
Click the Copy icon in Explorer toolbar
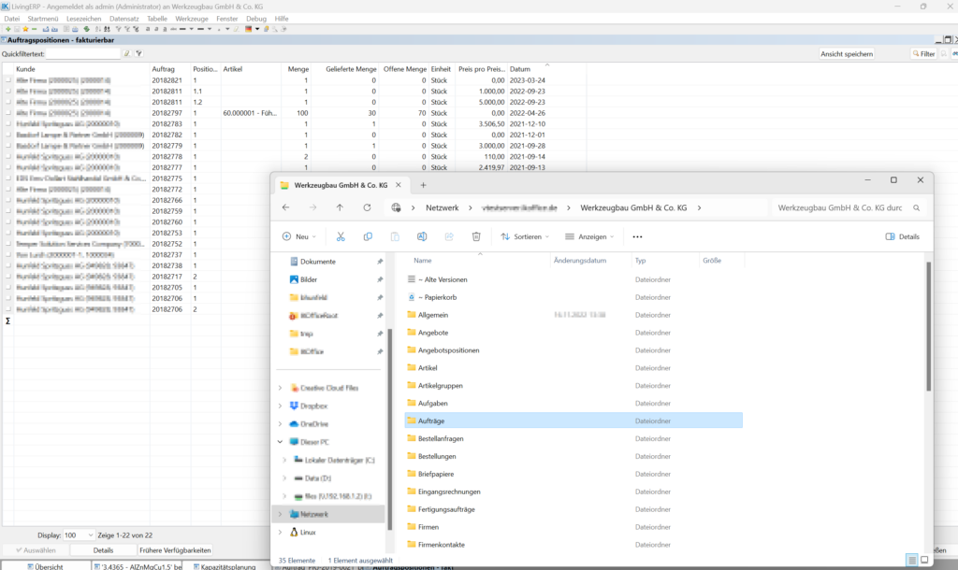pyautogui.click(x=368, y=236)
